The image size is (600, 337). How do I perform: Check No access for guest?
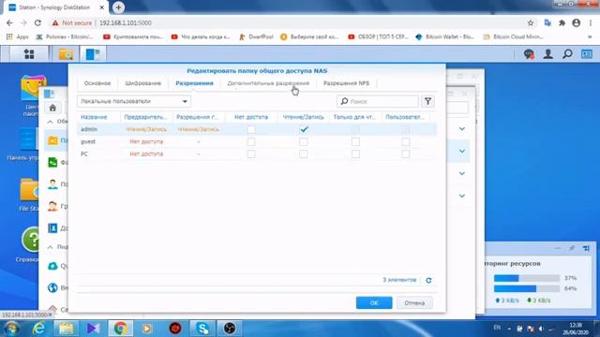pos(251,141)
